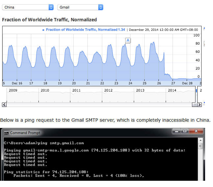Click the 'ping smtp.gmail.com' command line
This screenshot has width=213, height=187.
point(44,143)
